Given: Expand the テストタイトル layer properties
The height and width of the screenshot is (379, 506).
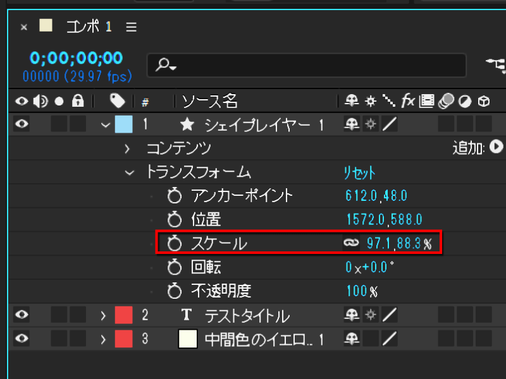Looking at the screenshot, I should [103, 315].
